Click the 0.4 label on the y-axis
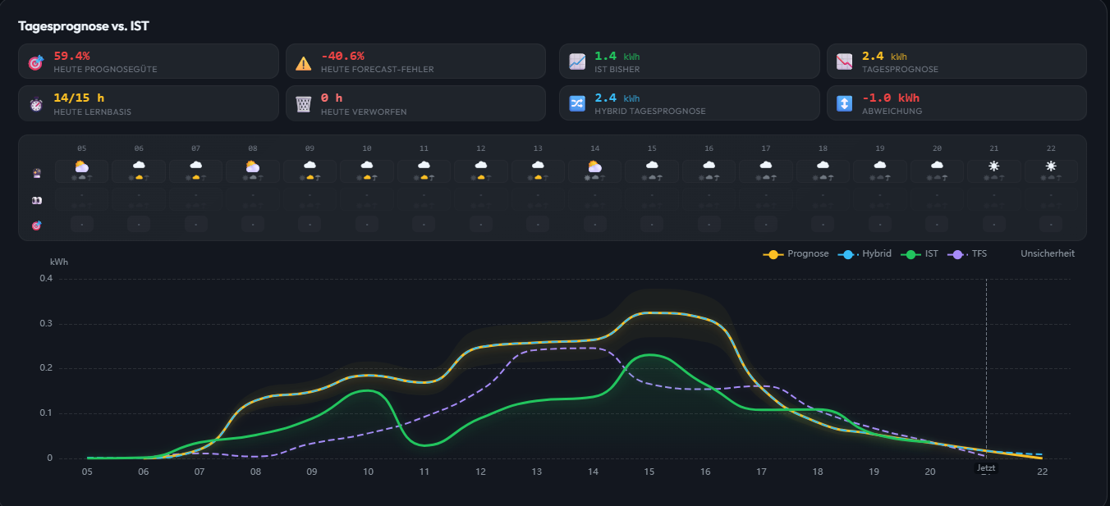 (46, 278)
